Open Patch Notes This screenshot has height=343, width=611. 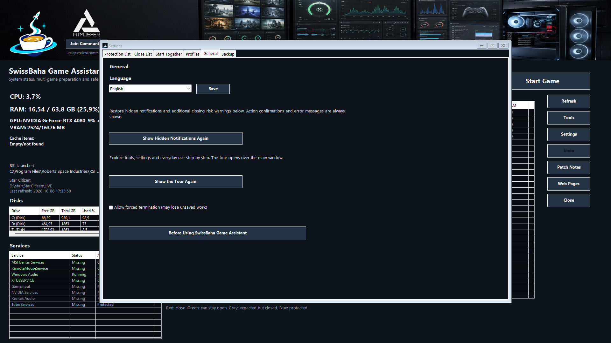(569, 167)
